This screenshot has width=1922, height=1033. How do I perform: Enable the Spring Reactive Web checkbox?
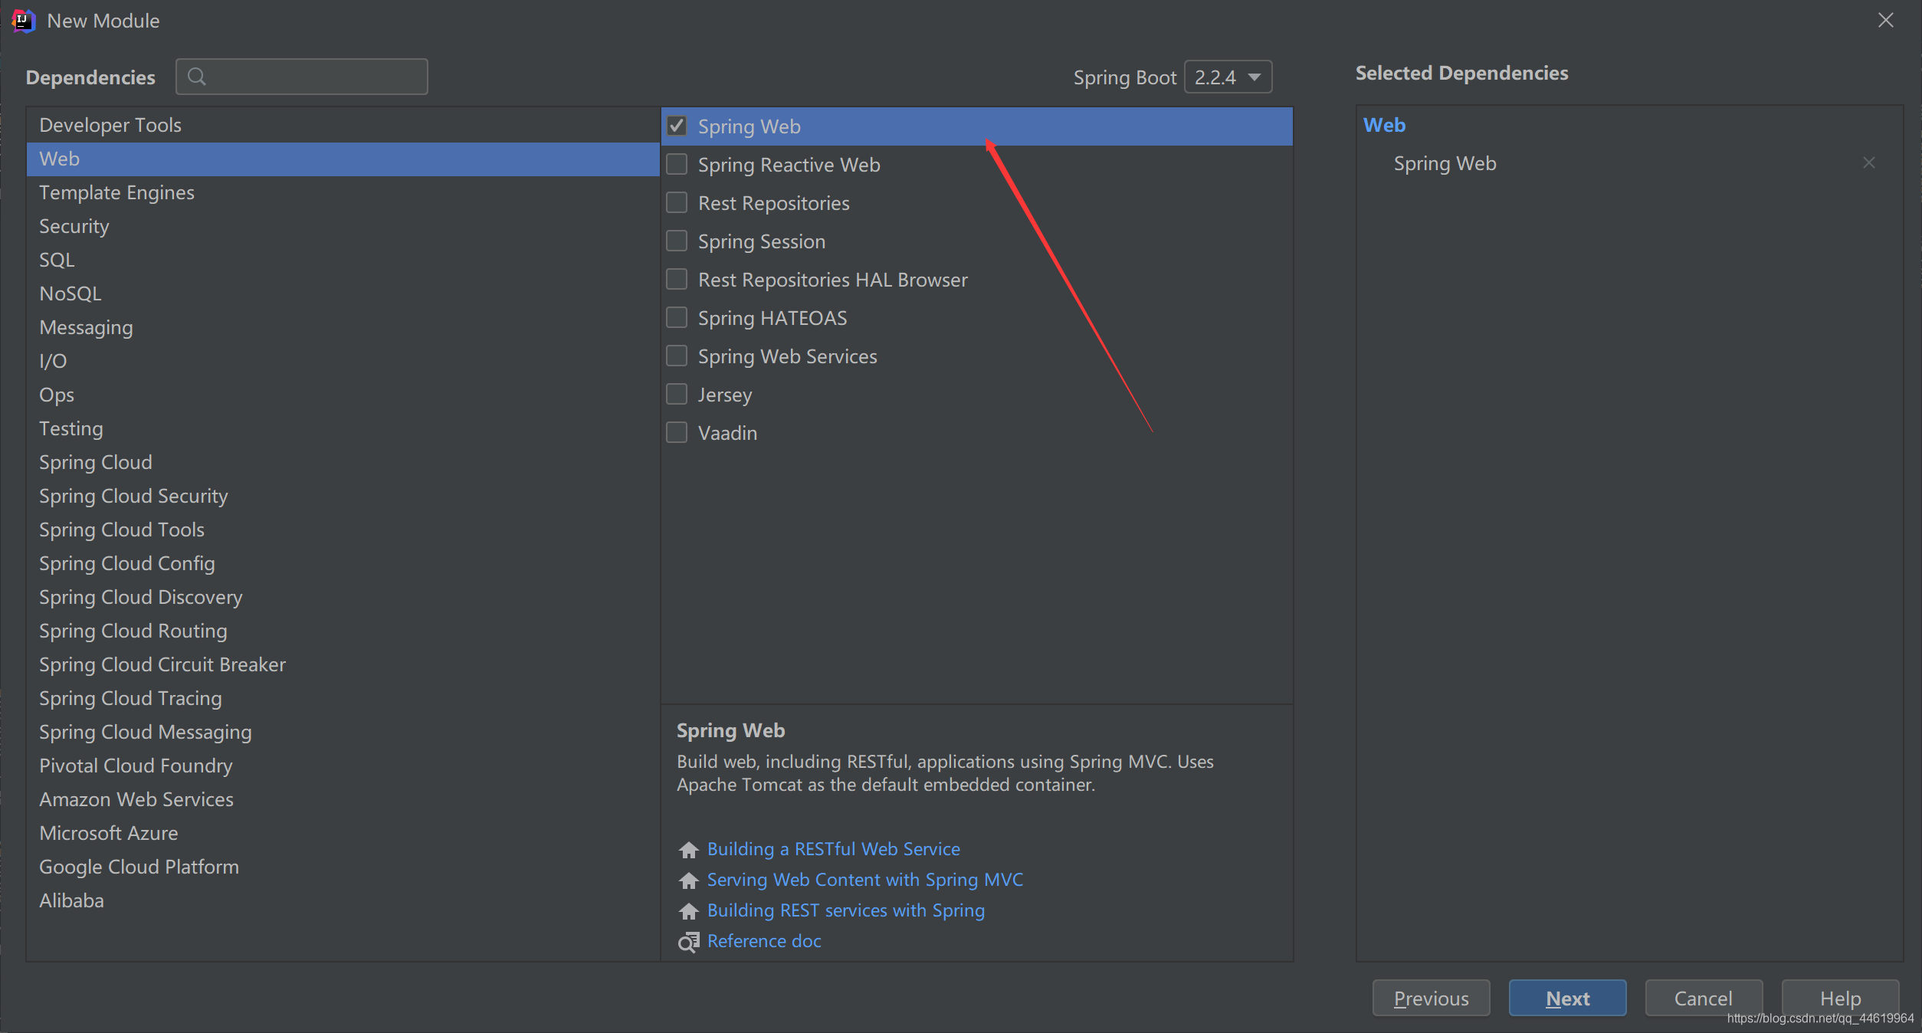677,164
